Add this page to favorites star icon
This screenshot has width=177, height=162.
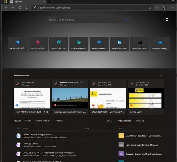pyautogui.click(x=150, y=8)
